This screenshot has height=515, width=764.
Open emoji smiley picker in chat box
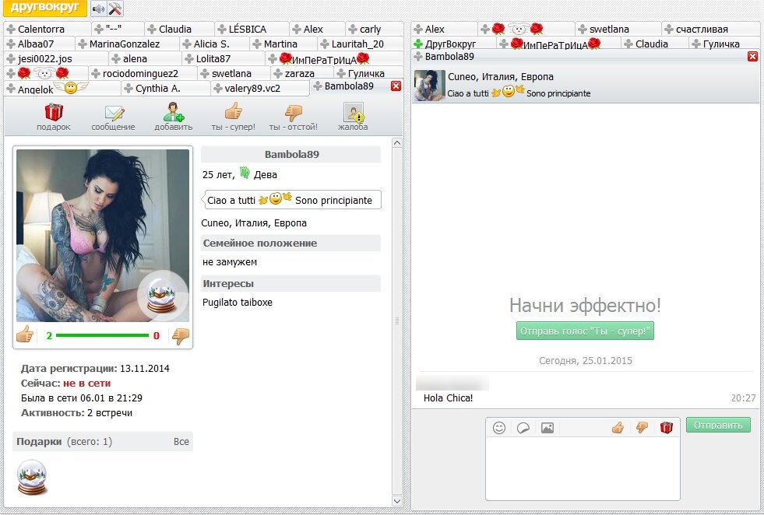tap(499, 427)
